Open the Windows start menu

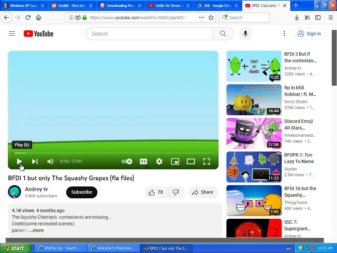(x=15, y=248)
